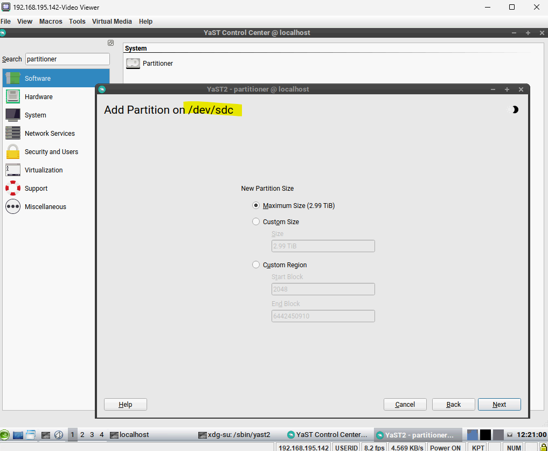This screenshot has width=548, height=451.
Task: Open the File menu
Action: (x=5, y=22)
